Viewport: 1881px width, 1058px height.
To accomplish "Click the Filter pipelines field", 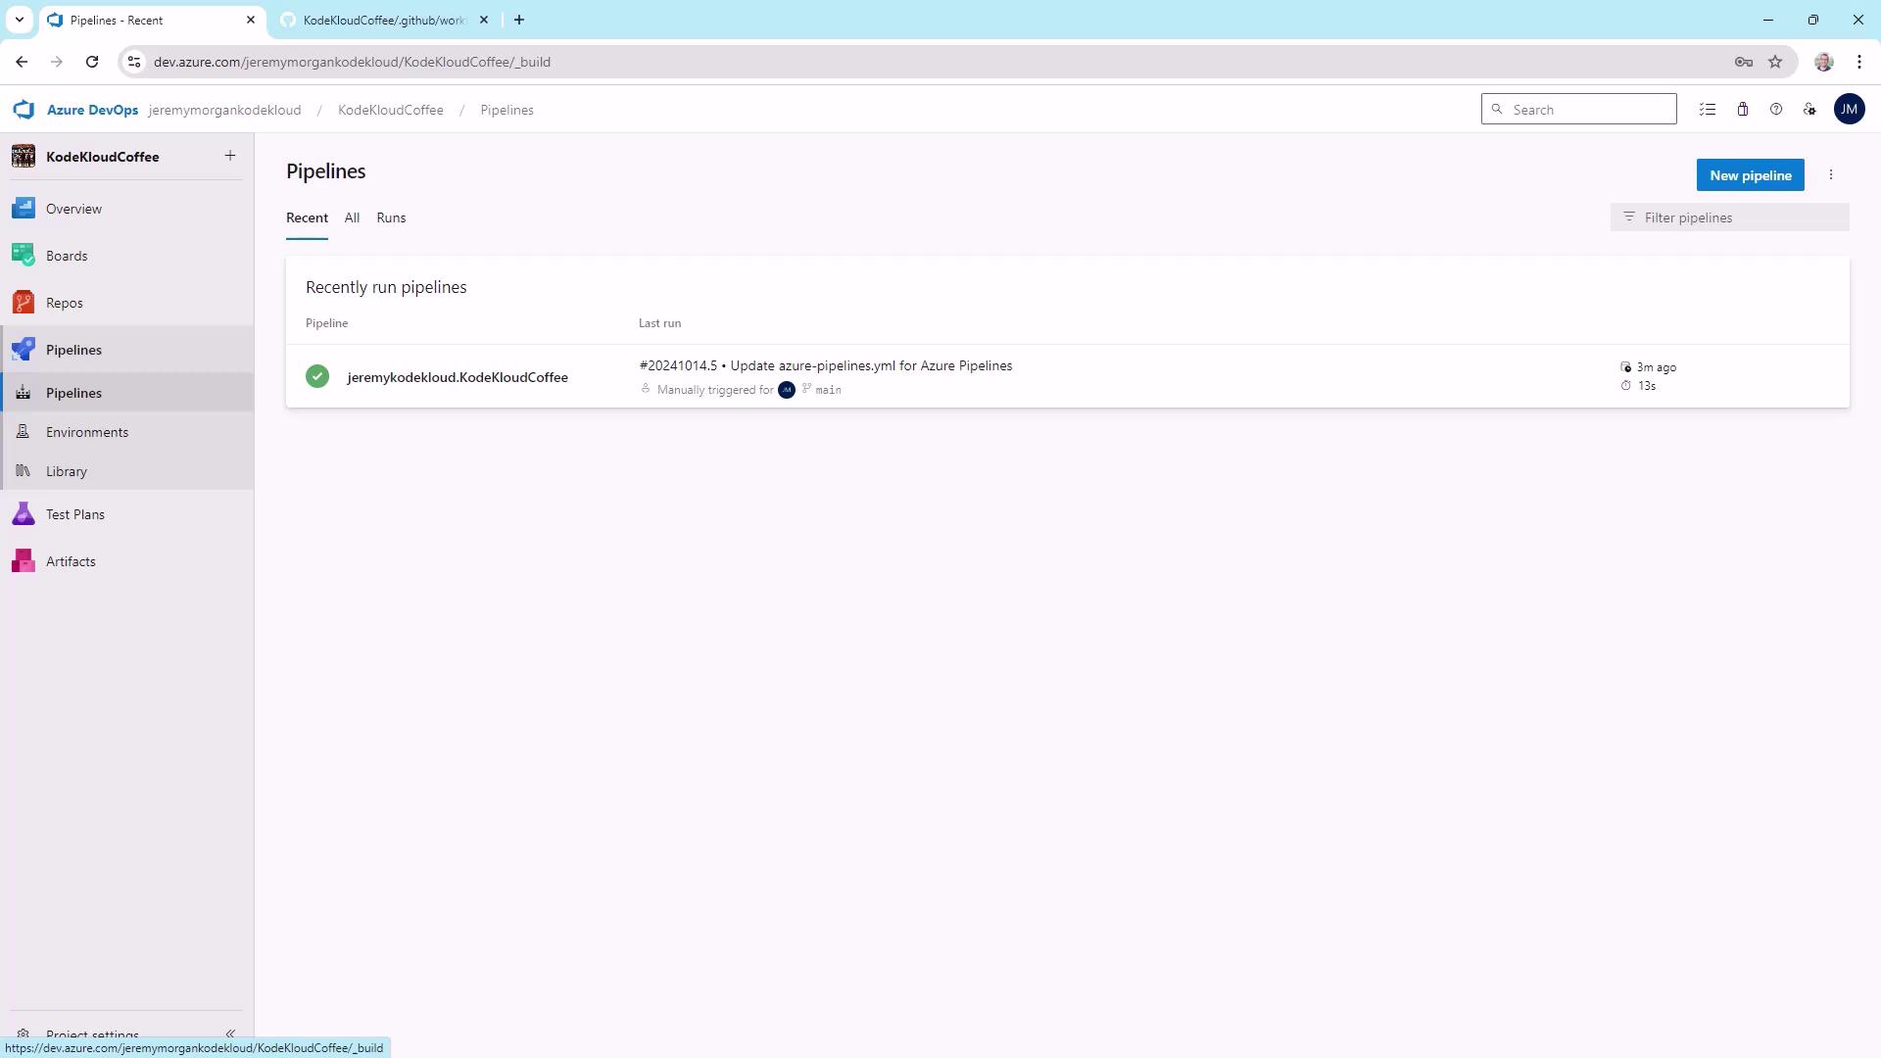I will (x=1739, y=217).
